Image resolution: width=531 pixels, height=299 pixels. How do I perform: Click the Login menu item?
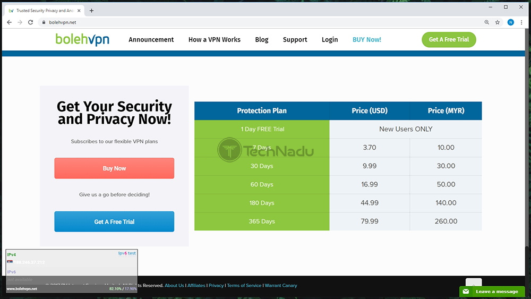[330, 40]
